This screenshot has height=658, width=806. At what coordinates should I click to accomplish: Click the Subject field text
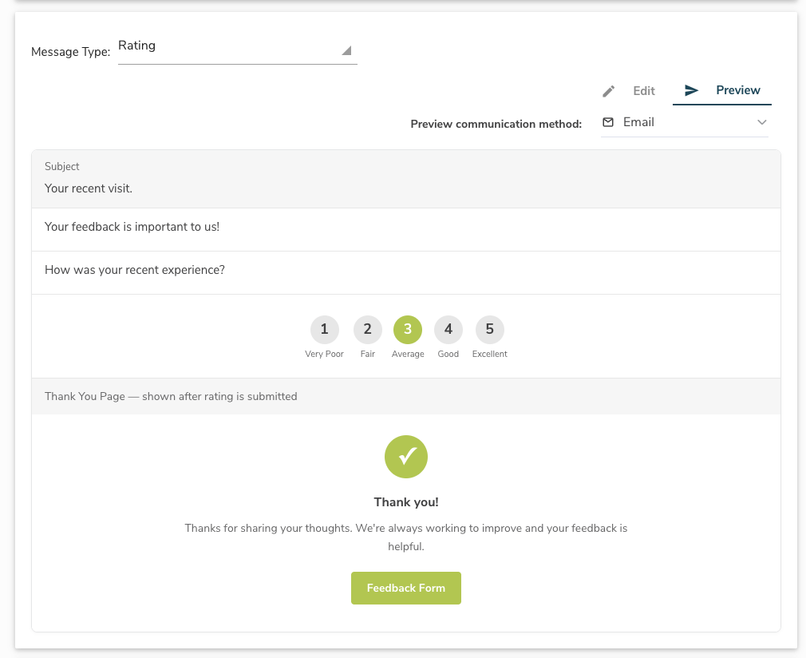(x=89, y=189)
